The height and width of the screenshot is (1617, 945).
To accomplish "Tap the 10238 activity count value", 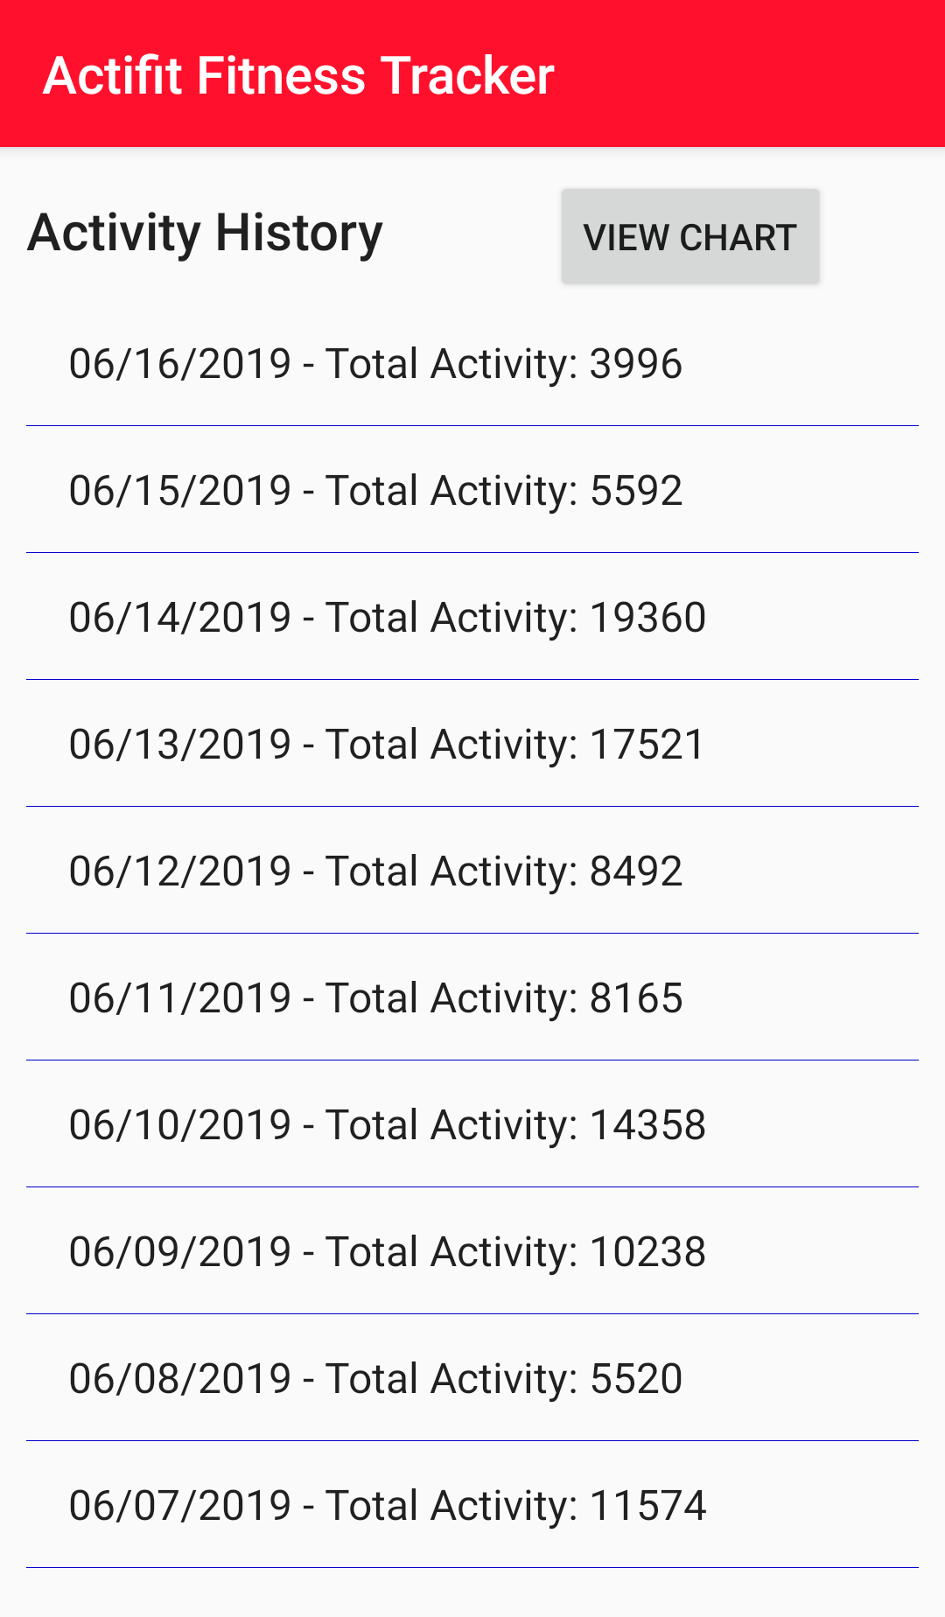I will point(647,1252).
